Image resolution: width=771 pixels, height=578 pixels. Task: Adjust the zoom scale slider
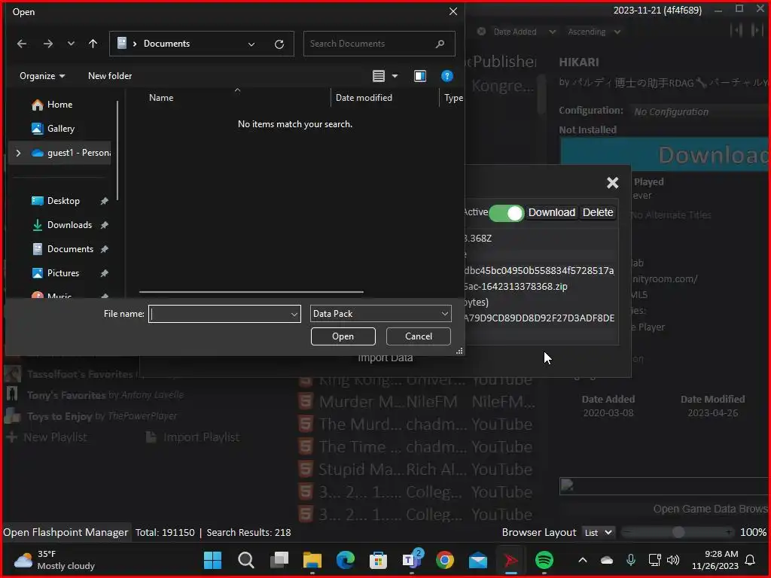[x=678, y=532]
